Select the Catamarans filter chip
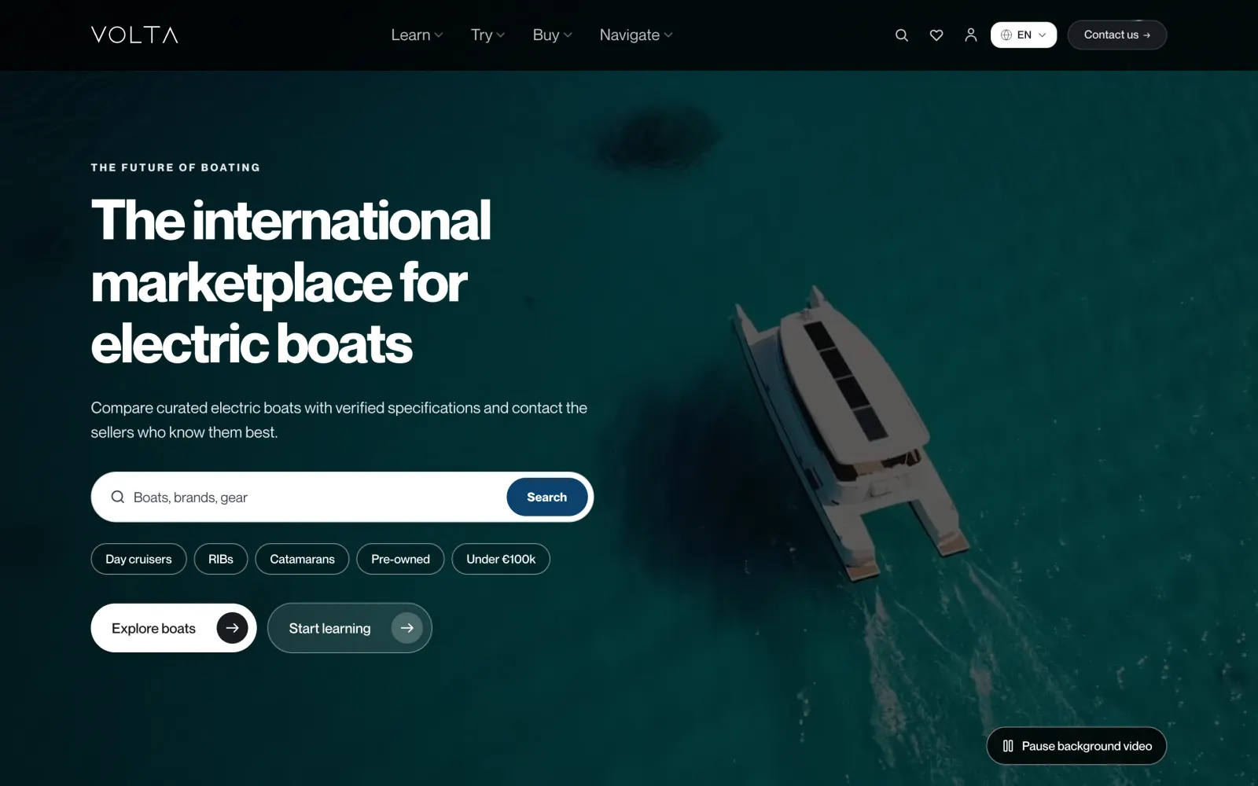This screenshot has height=786, width=1258. (302, 559)
